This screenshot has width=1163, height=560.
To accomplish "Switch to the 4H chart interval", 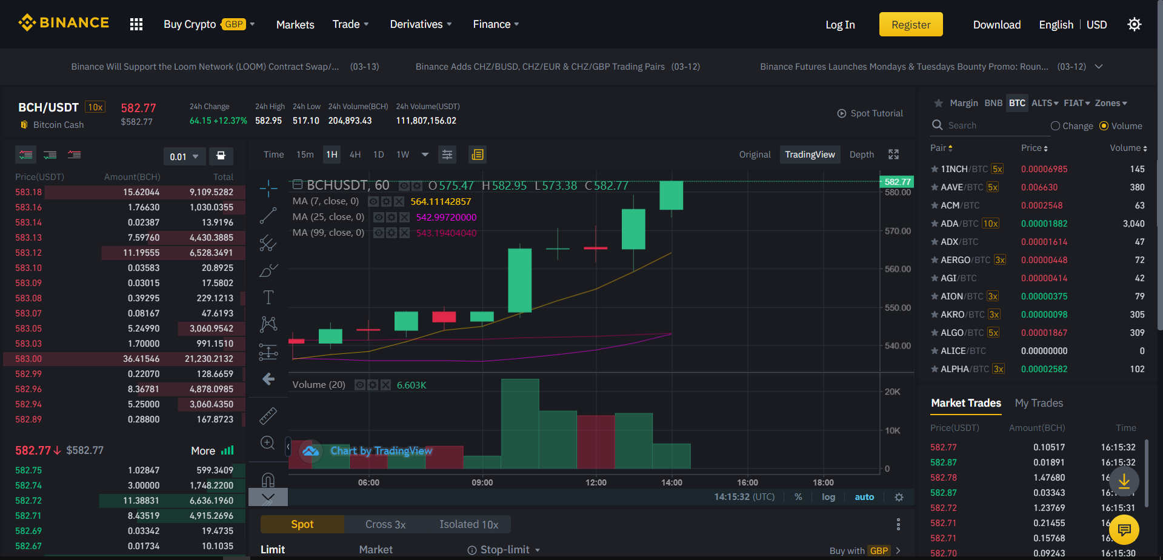I will [x=355, y=155].
